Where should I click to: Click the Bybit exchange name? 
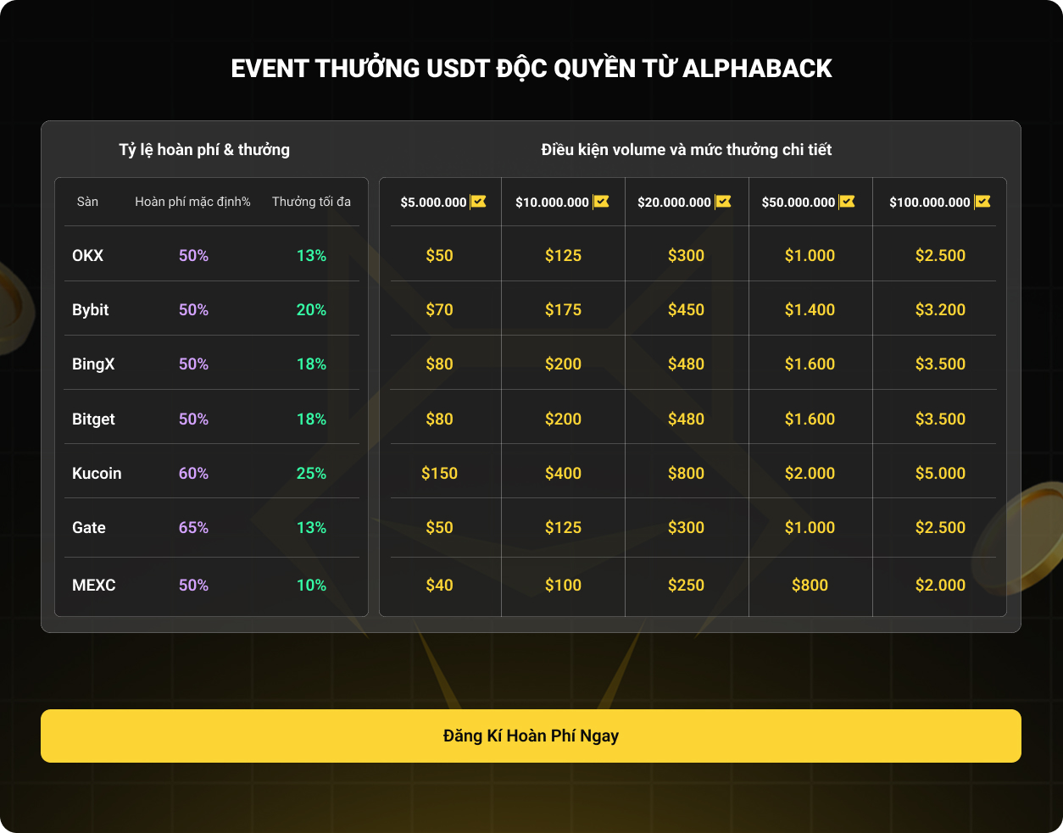(91, 309)
